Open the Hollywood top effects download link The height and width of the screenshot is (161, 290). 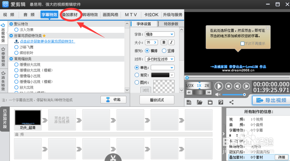tap(48, 41)
